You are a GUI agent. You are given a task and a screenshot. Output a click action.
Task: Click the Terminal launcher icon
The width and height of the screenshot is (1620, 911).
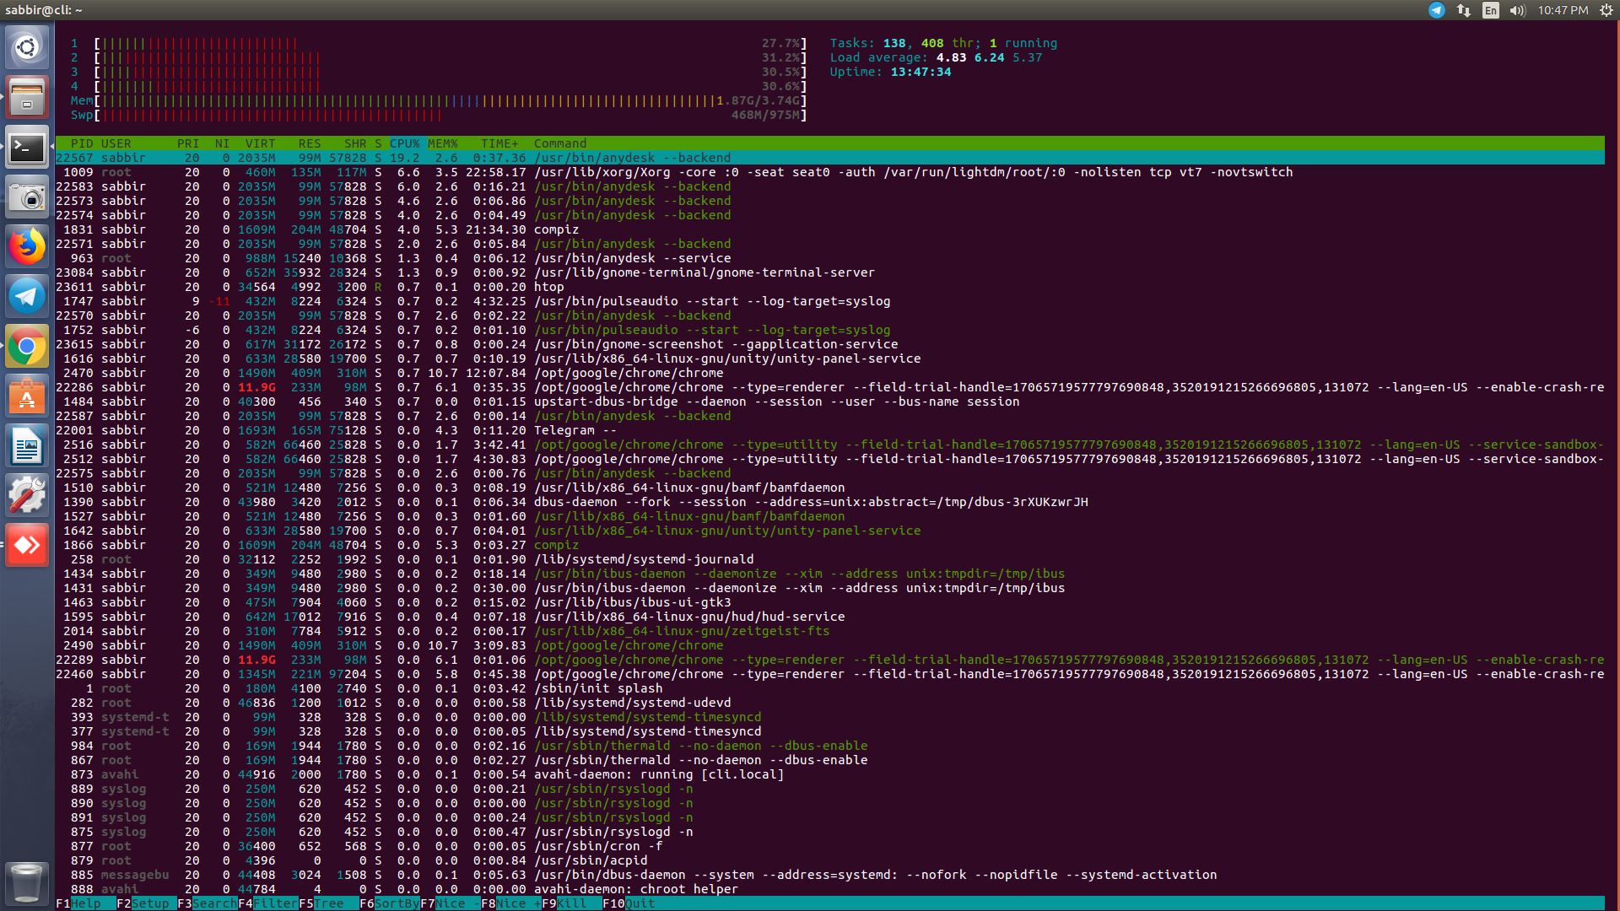pyautogui.click(x=27, y=148)
